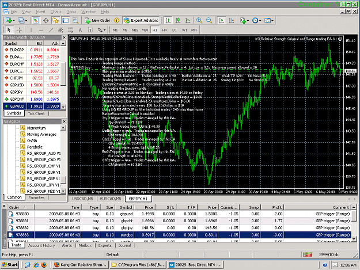Select Moving Averages in Navigator

pos(38,134)
